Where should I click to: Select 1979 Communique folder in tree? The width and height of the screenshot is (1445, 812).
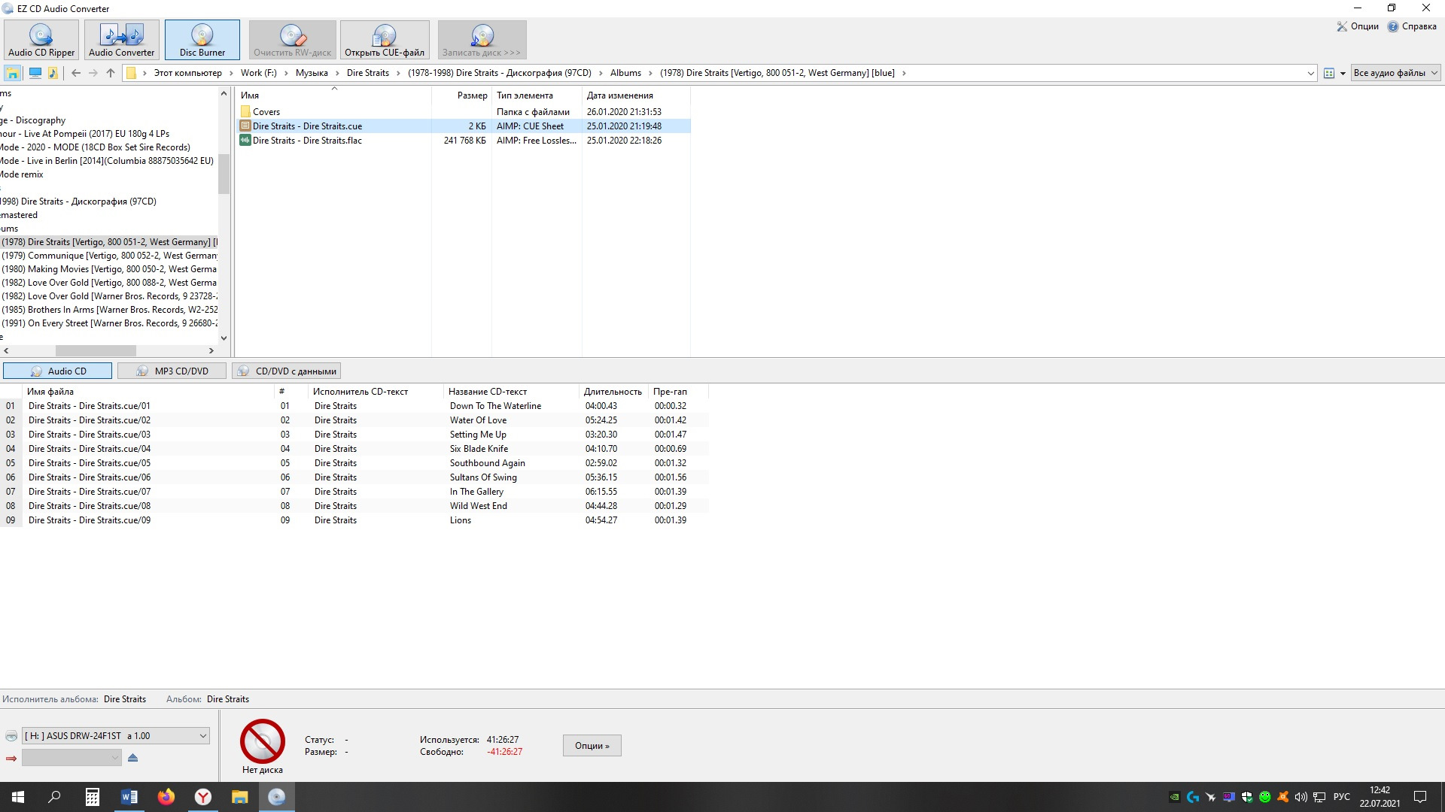(109, 256)
